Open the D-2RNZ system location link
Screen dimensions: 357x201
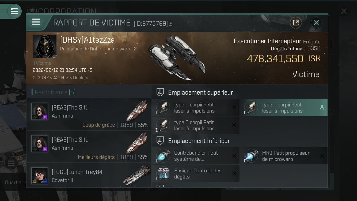41,78
